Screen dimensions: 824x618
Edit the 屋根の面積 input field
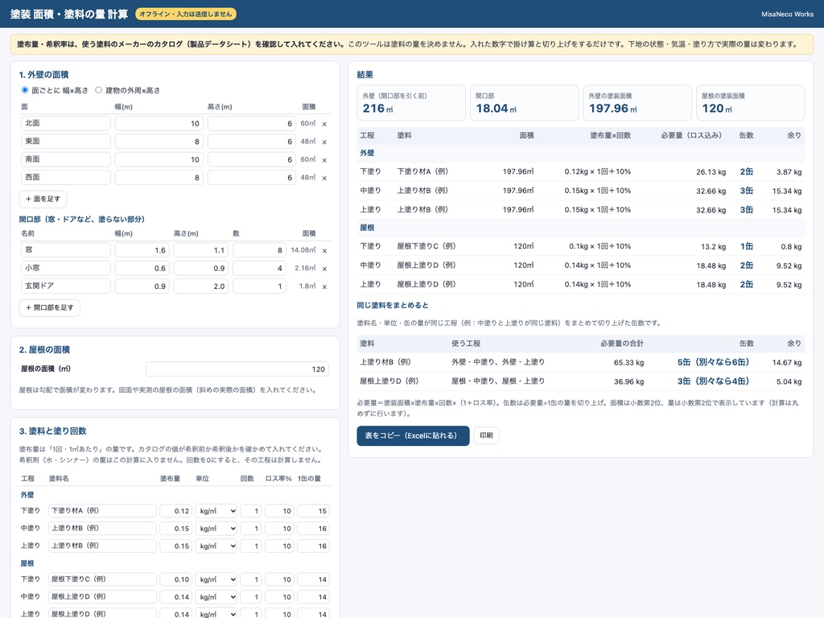coord(237,369)
